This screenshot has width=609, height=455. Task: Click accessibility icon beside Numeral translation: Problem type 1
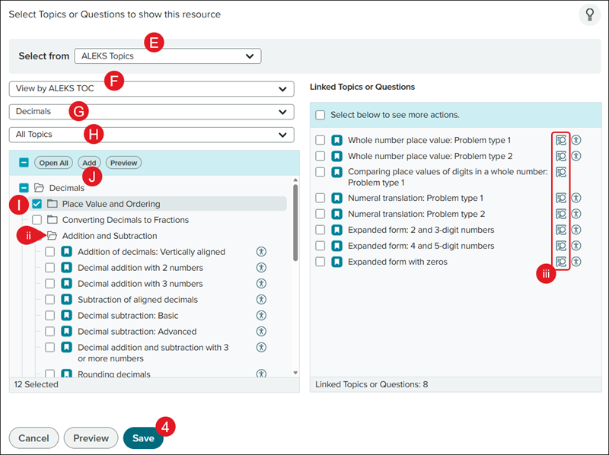576,198
